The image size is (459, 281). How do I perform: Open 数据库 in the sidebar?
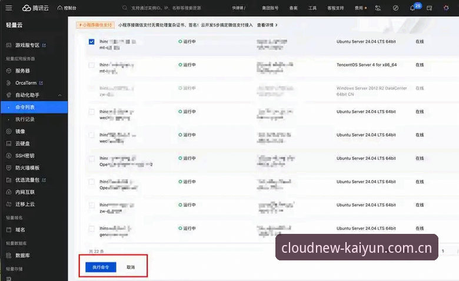(x=22, y=255)
